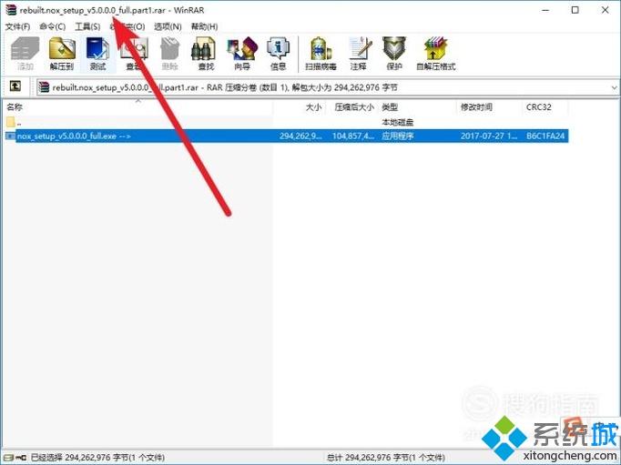Sort by Packed Size (压缩后大小) column
This screenshot has width=621, height=465.
(351, 106)
